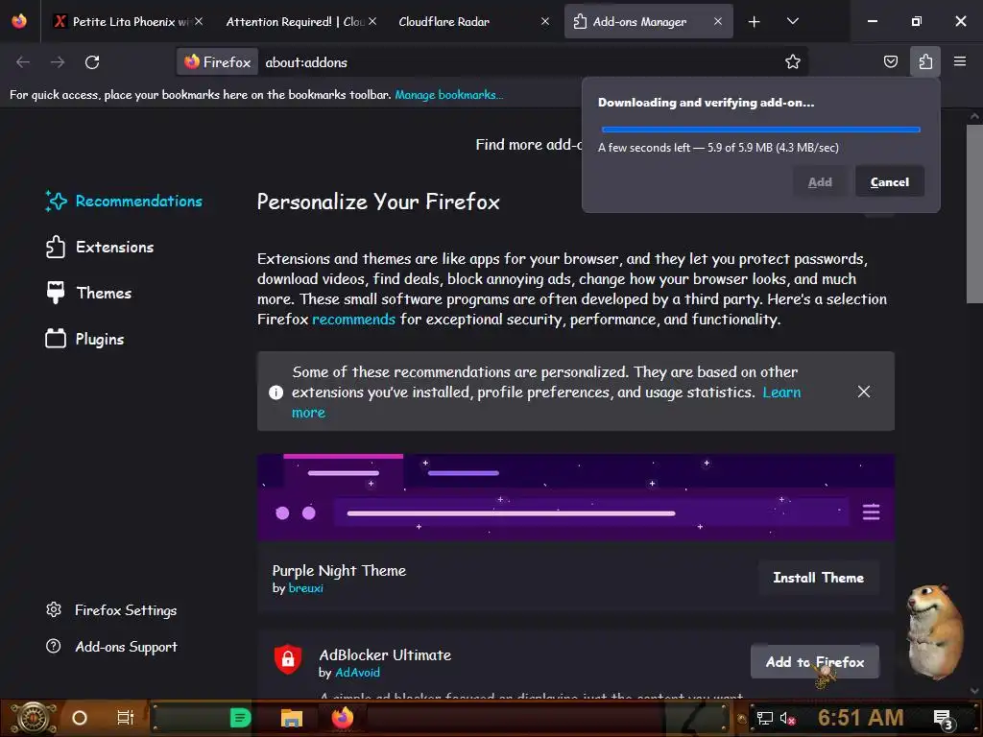The width and height of the screenshot is (983, 737).
Task: Click the Plugins sidebar icon
Action: pyautogui.click(x=55, y=339)
